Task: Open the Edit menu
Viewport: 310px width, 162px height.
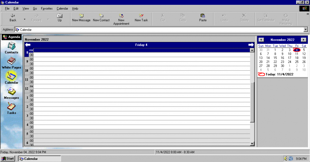Action: click(x=16, y=8)
